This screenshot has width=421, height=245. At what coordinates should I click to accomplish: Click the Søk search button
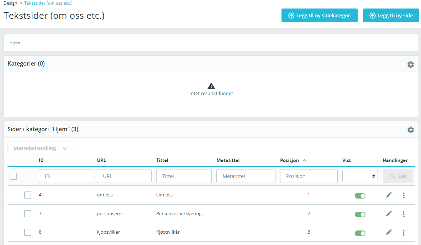pyautogui.click(x=398, y=176)
